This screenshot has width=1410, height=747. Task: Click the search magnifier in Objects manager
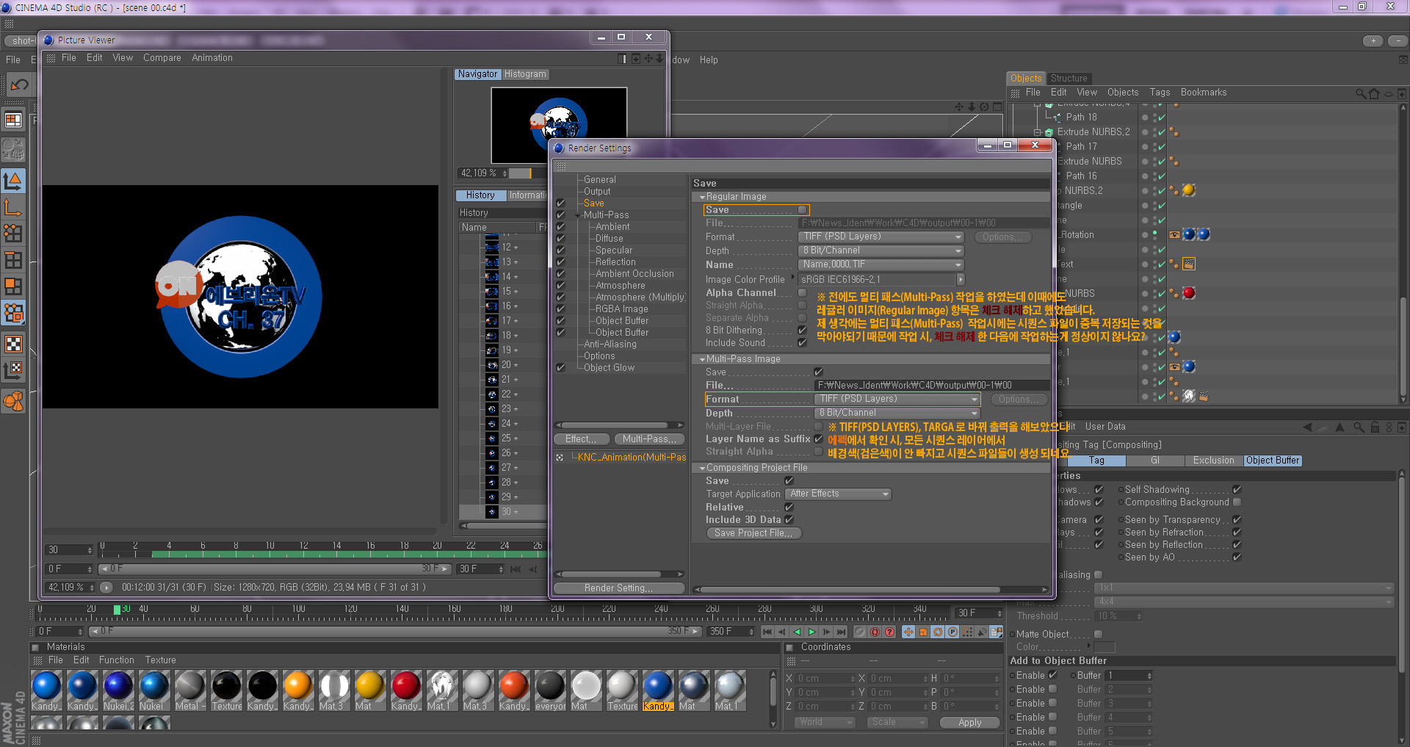[1361, 93]
